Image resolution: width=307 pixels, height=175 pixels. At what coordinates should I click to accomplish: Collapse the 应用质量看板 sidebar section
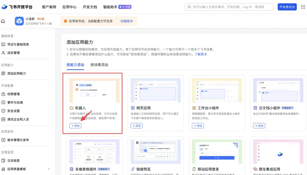pyautogui.click(x=49, y=169)
